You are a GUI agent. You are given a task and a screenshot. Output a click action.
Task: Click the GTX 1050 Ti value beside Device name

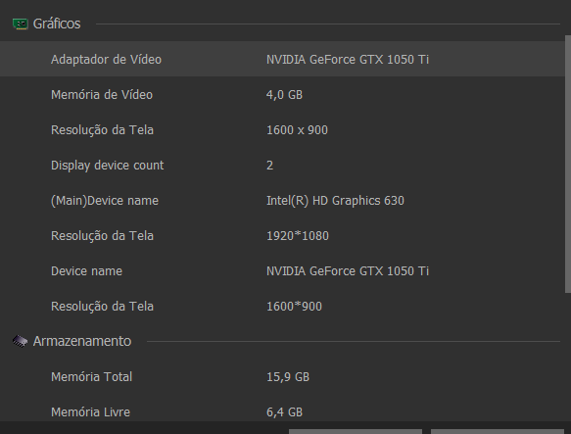click(348, 271)
